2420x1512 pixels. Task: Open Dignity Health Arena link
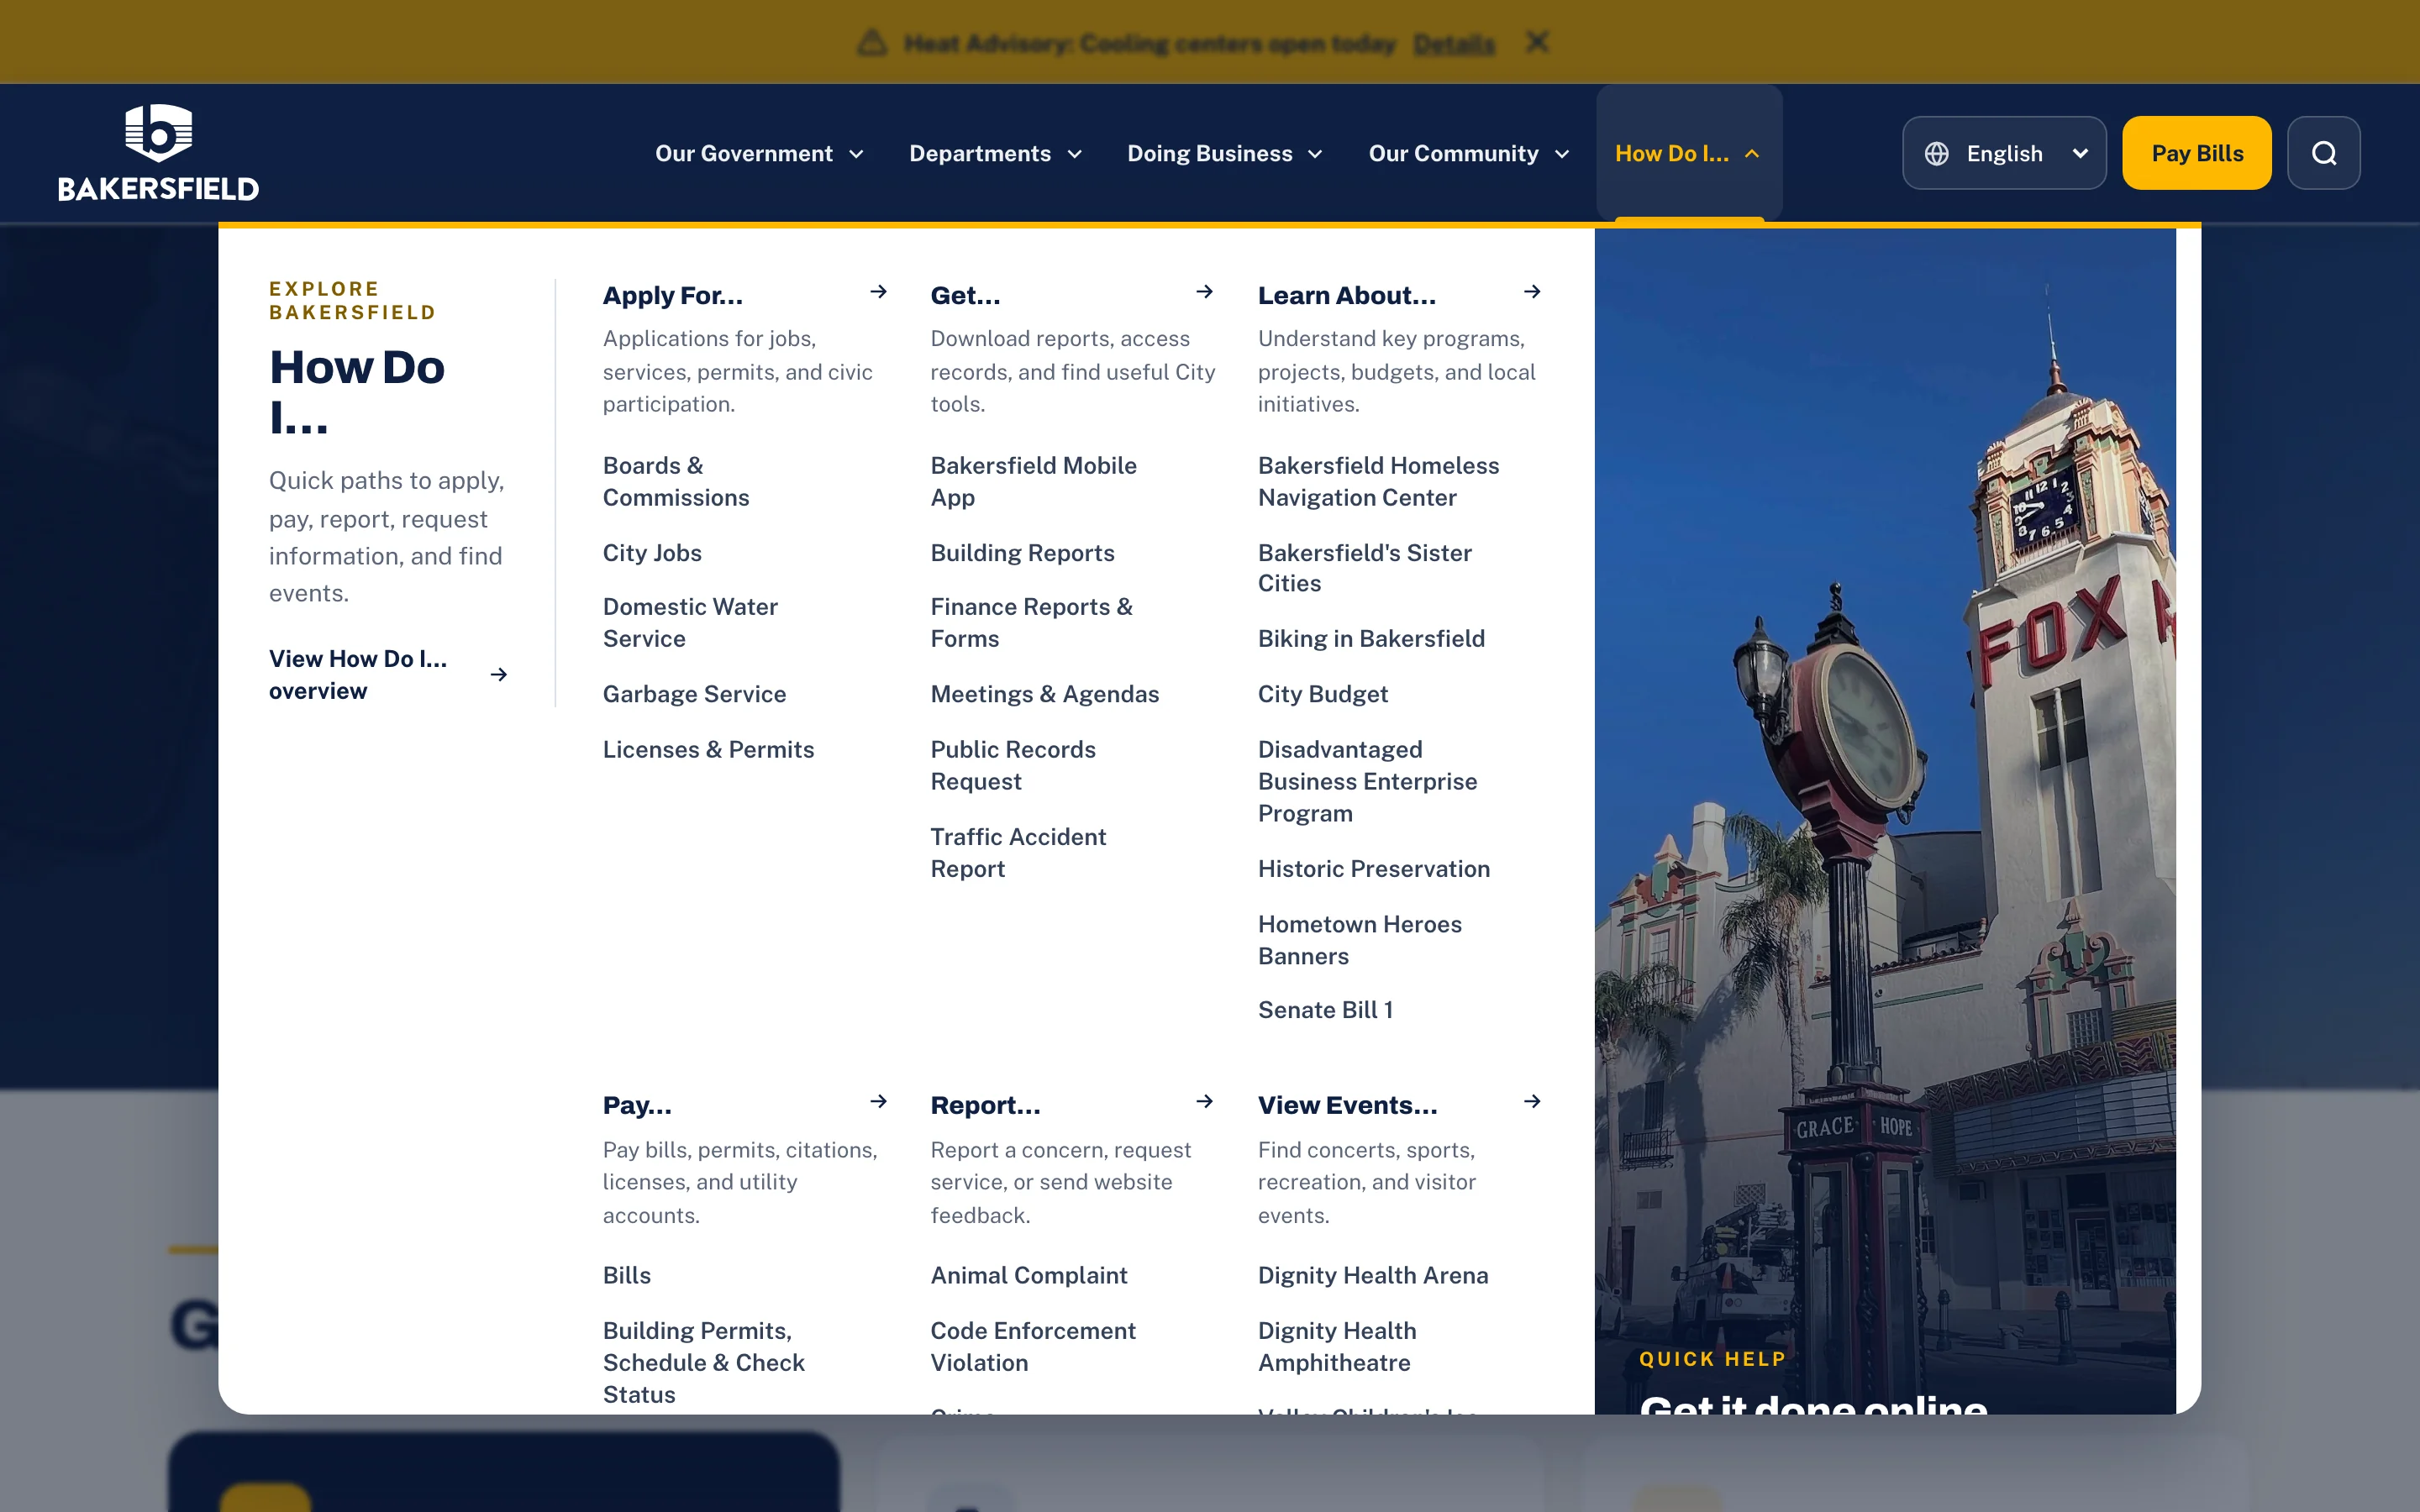point(1373,1276)
